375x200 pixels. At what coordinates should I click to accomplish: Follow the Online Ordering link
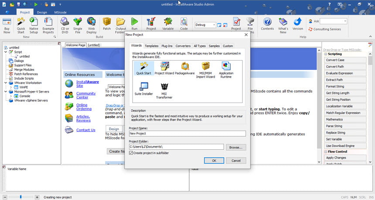tap(84, 107)
